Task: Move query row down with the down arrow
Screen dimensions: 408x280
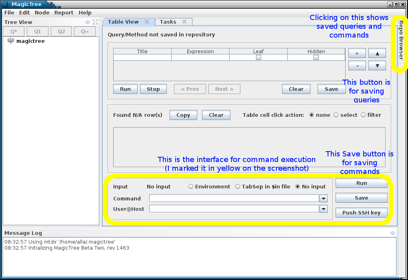Action: 377,65
